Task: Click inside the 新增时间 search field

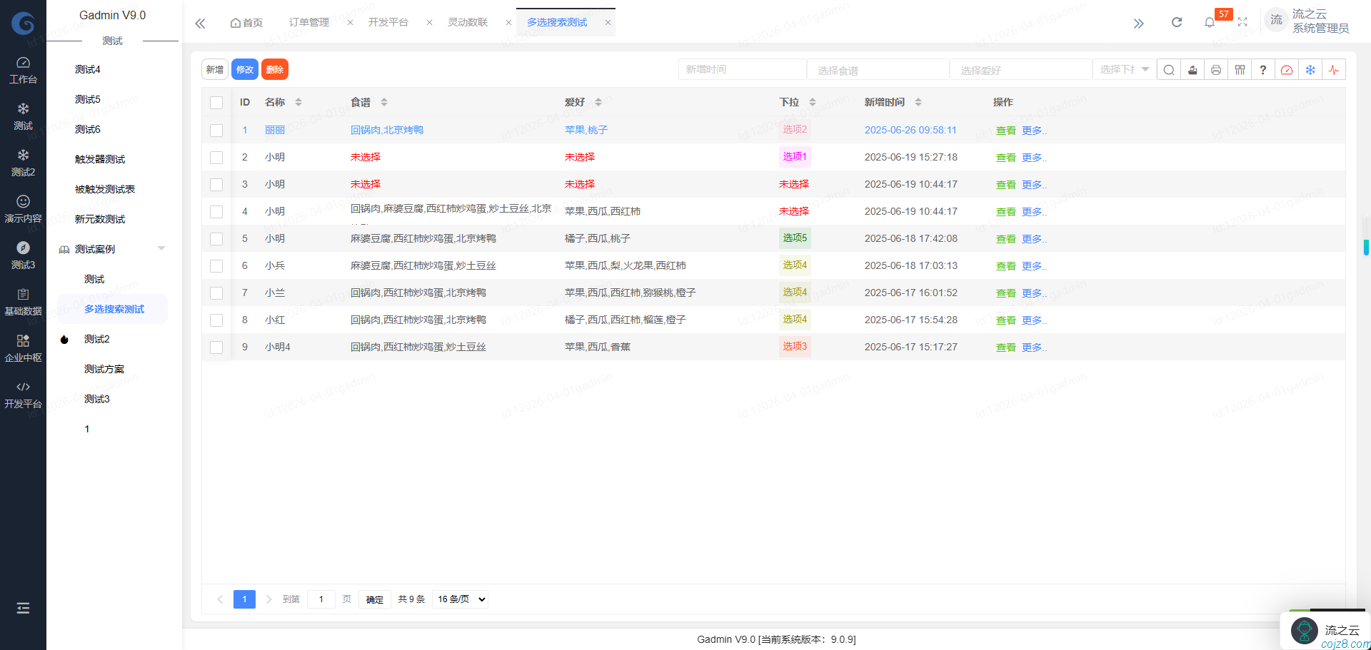Action: coord(742,69)
